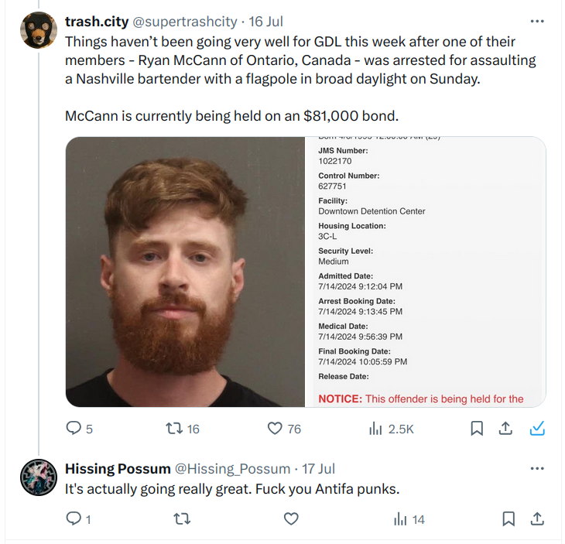Open more options on trash.city tweet
The image size is (565, 544).
(537, 21)
